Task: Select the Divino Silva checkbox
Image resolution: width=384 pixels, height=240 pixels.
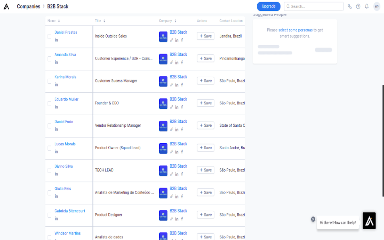Action: pyautogui.click(x=50, y=170)
